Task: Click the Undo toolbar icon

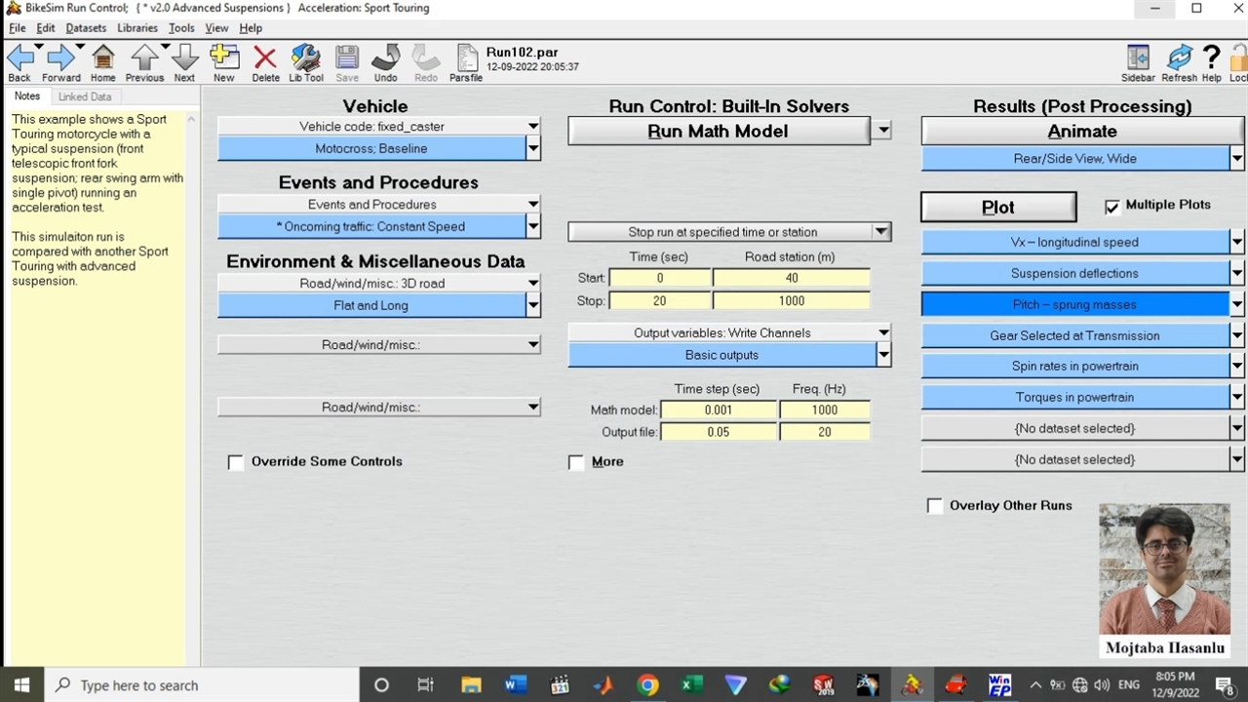Action: [385, 58]
